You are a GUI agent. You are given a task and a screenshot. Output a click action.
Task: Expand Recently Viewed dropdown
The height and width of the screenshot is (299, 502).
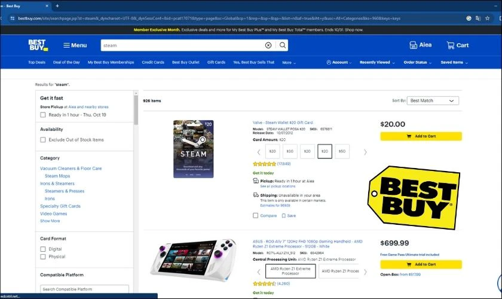[377, 62]
